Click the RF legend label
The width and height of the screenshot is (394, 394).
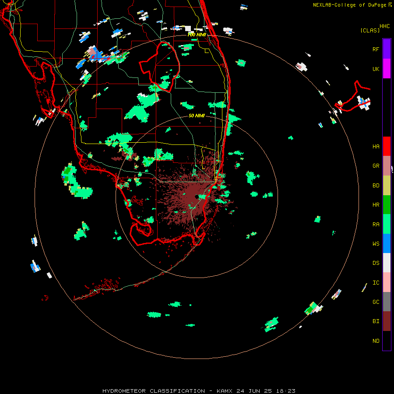tap(376, 49)
